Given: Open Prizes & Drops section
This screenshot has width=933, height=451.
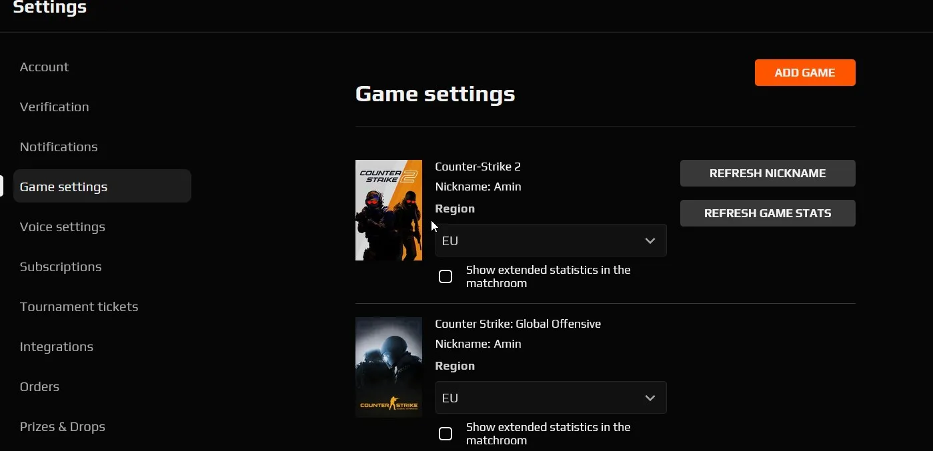Looking at the screenshot, I should click(x=62, y=426).
